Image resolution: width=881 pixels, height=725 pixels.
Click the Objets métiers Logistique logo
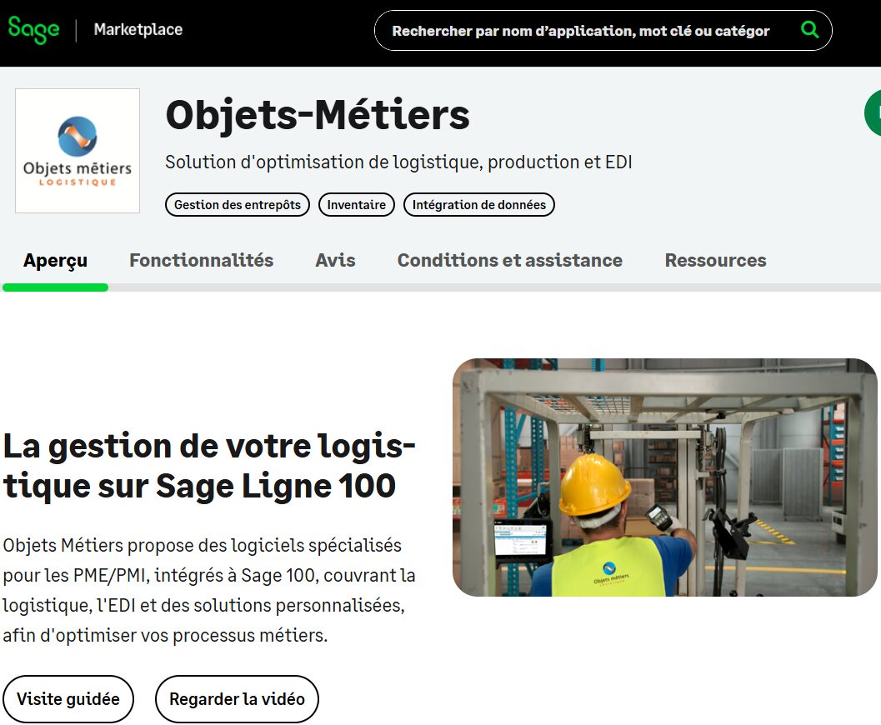click(78, 151)
